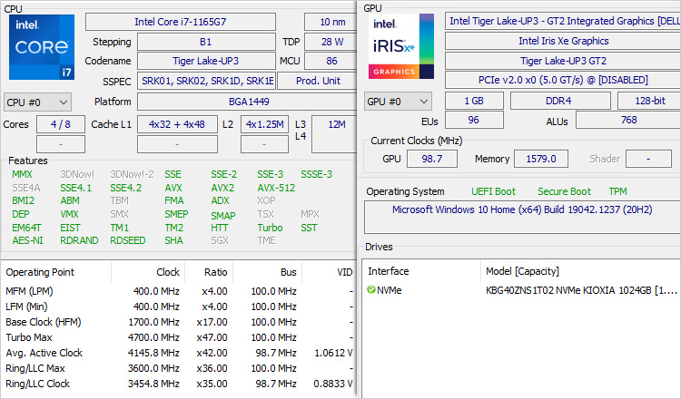This screenshot has width=681, height=399.
Task: Click the L2 cache 4x1.25M value
Action: 264,124
